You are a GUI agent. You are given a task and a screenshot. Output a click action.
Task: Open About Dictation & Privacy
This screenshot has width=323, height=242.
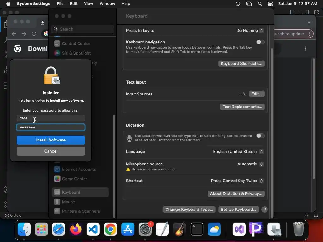[236, 194]
